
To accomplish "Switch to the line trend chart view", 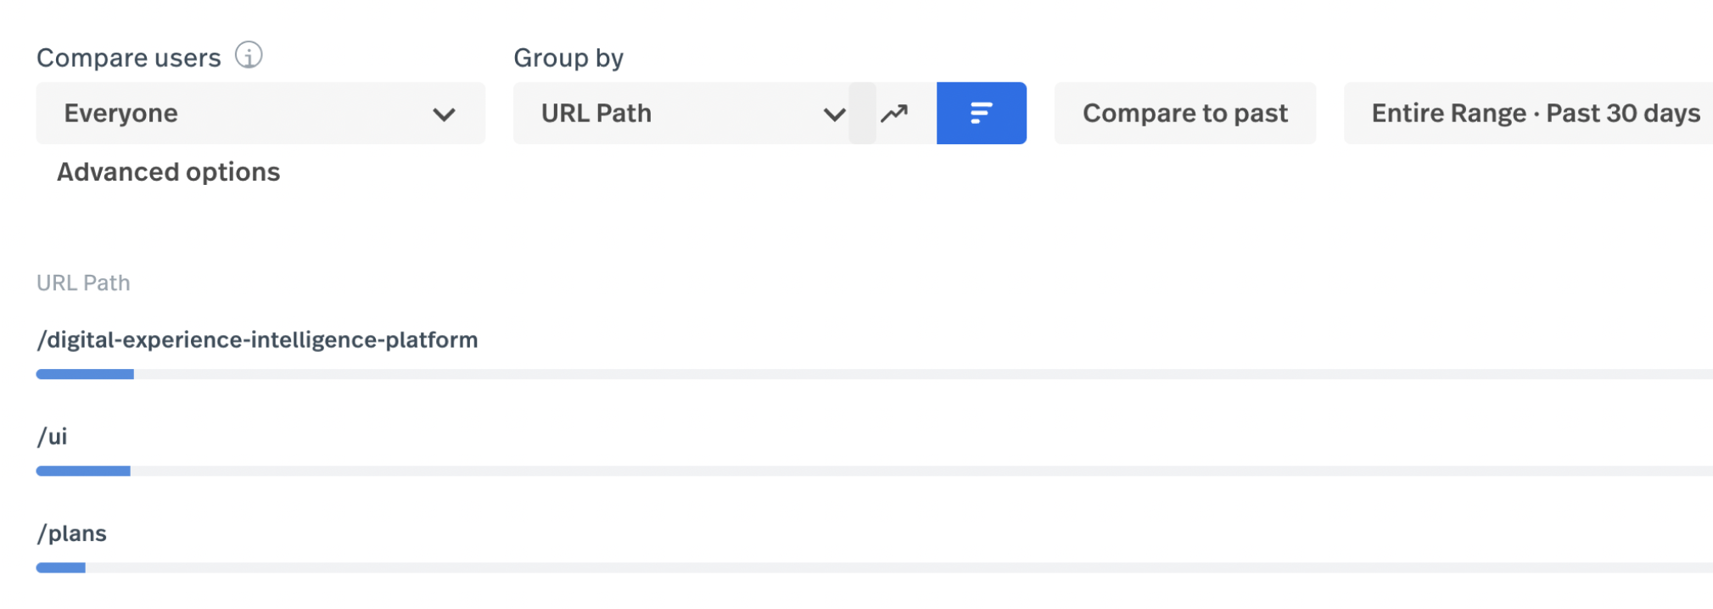I will coord(894,113).
